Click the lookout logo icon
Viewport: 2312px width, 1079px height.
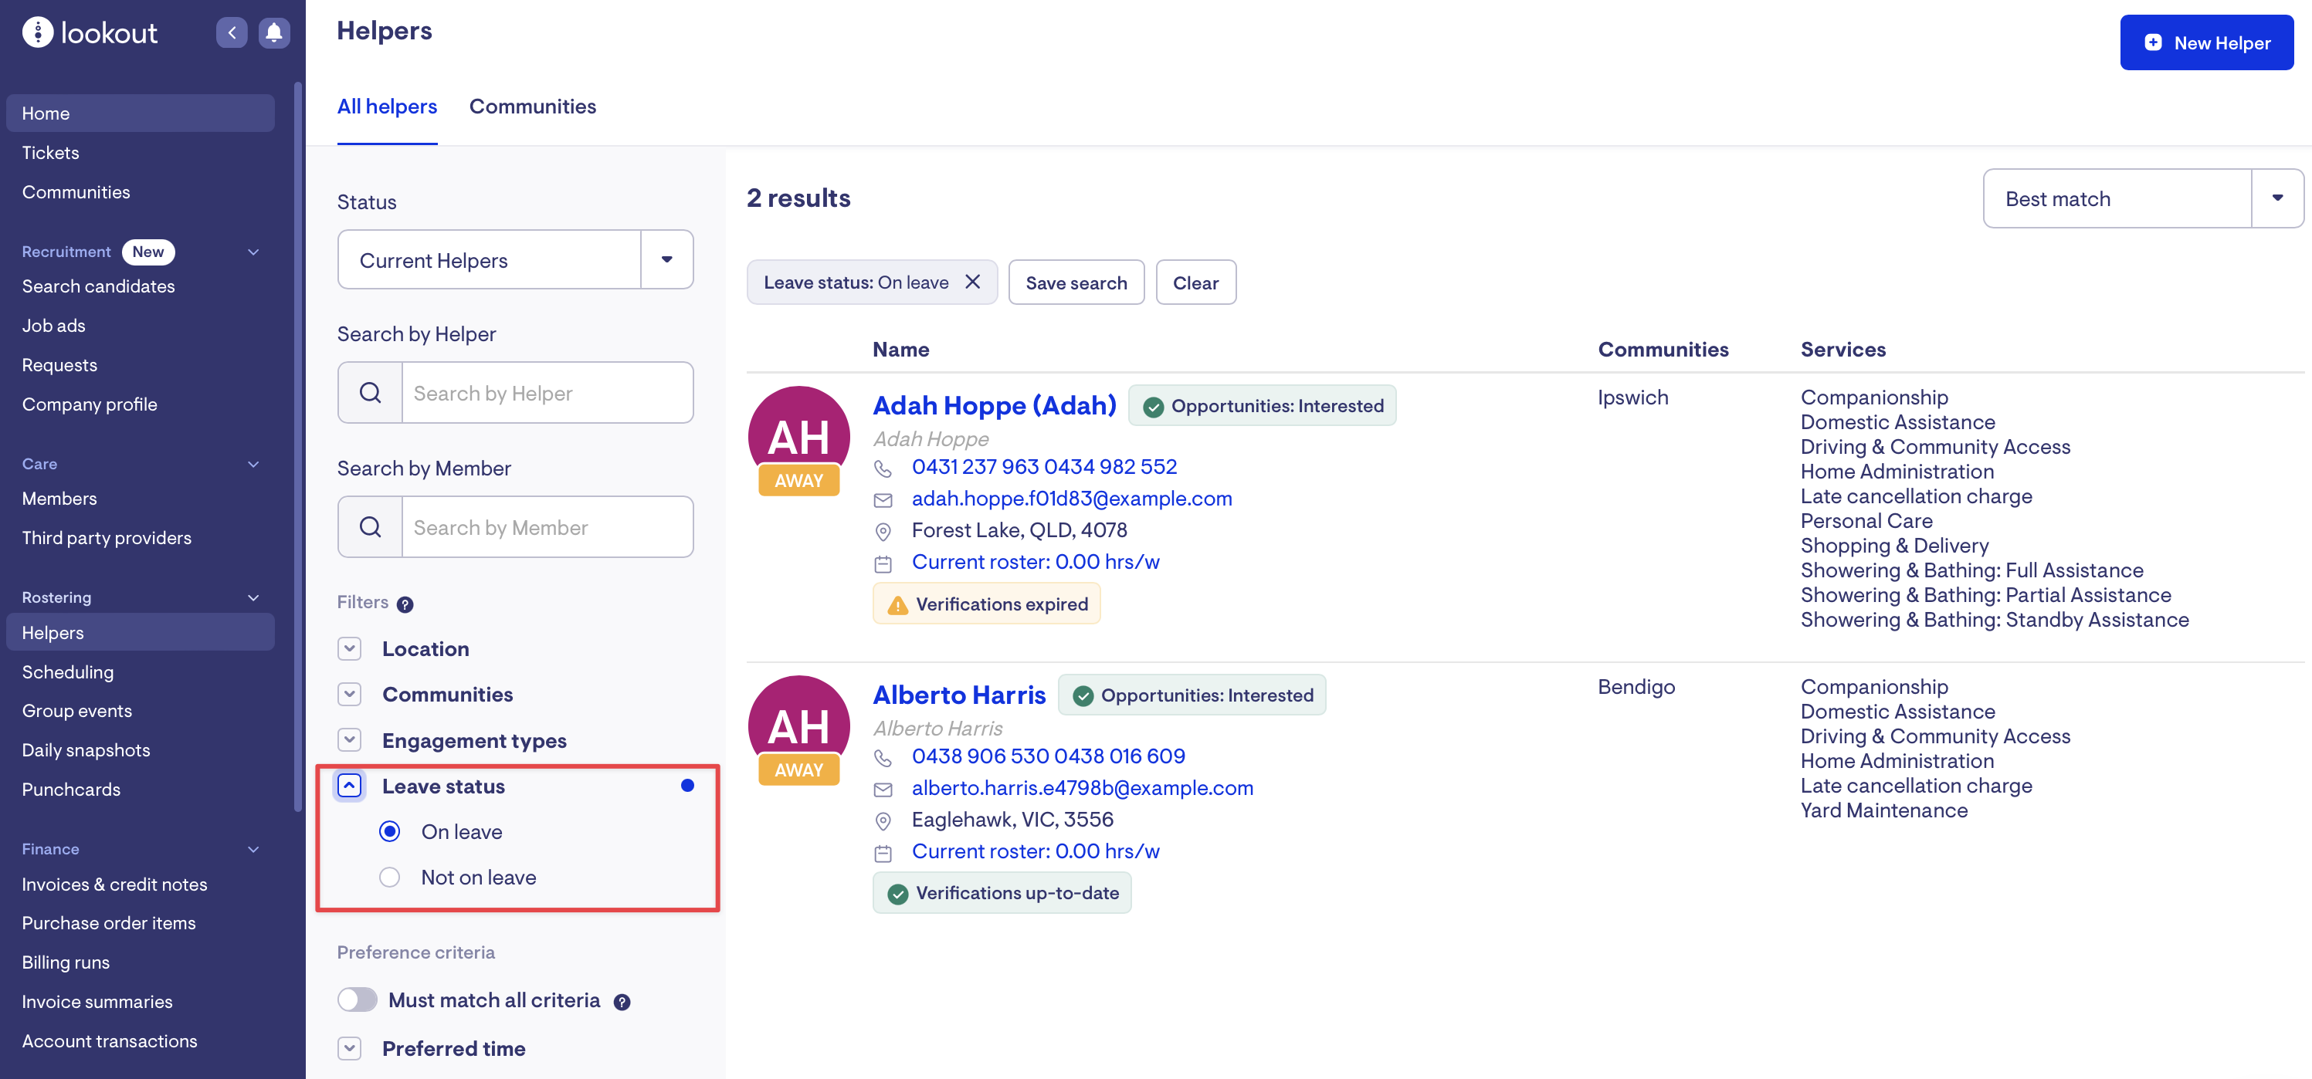point(38,32)
